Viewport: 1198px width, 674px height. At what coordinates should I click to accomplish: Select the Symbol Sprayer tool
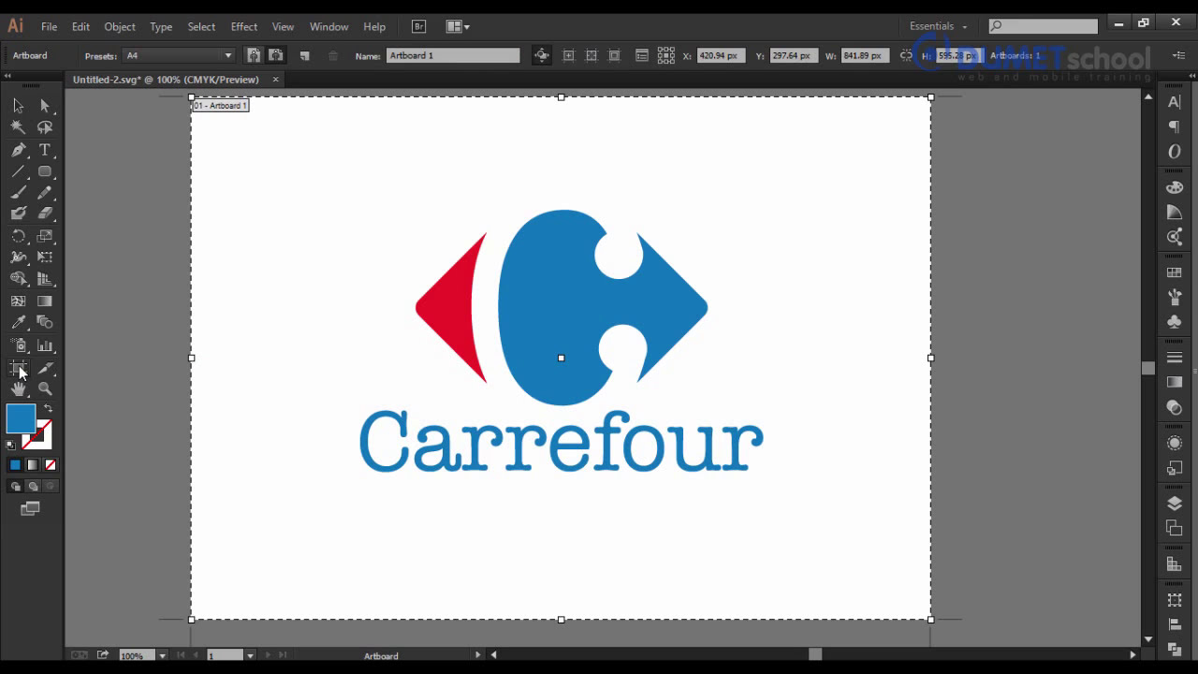(18, 345)
